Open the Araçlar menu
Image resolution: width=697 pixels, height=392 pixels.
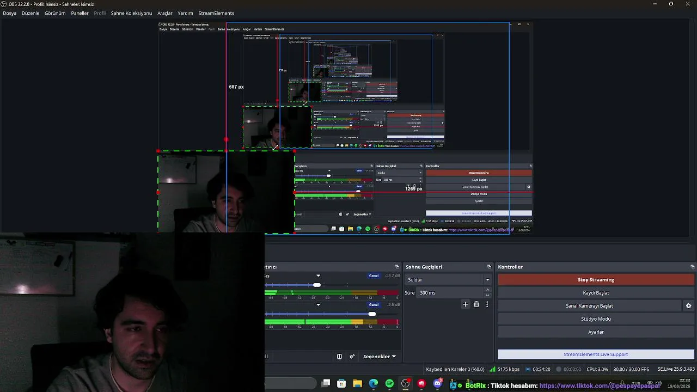point(165,13)
